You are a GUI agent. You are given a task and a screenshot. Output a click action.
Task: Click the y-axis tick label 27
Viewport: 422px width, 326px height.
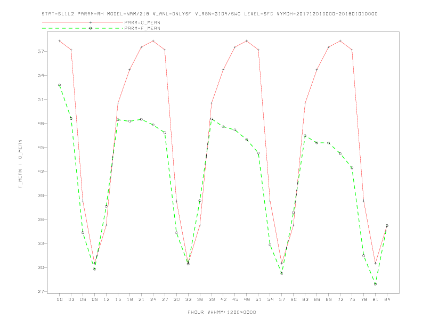coord(41,291)
